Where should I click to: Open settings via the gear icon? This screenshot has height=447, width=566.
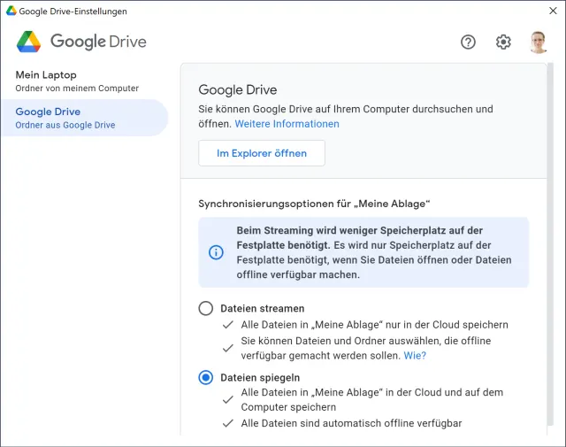pos(503,42)
